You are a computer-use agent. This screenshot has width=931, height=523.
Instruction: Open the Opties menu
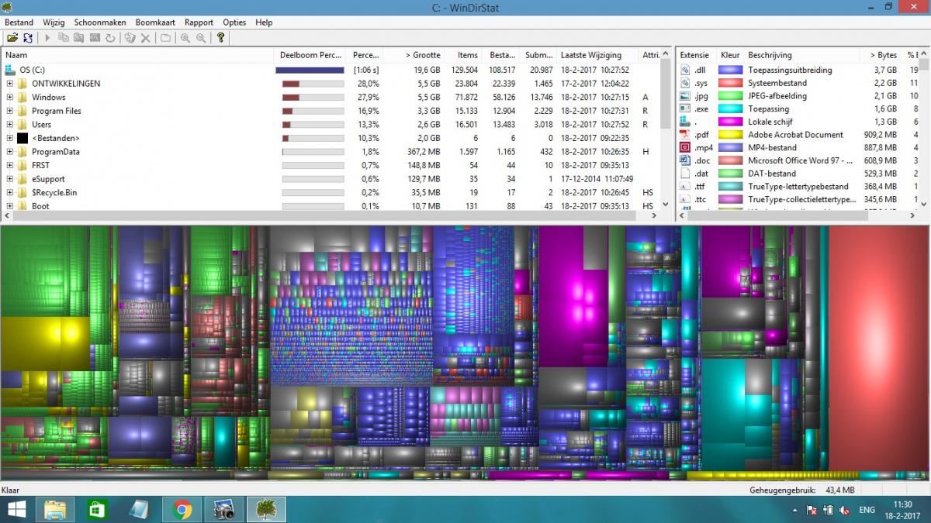tap(234, 22)
